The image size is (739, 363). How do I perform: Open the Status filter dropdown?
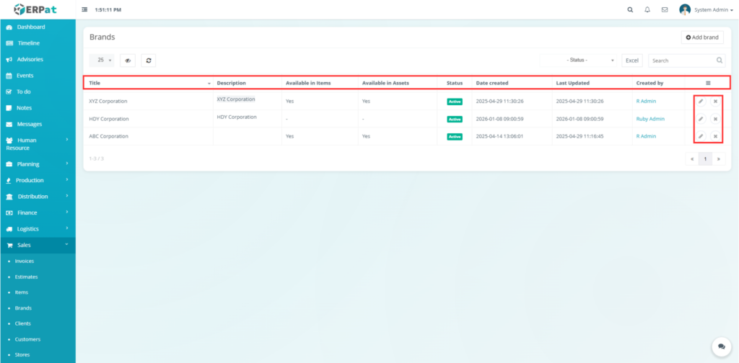point(579,60)
